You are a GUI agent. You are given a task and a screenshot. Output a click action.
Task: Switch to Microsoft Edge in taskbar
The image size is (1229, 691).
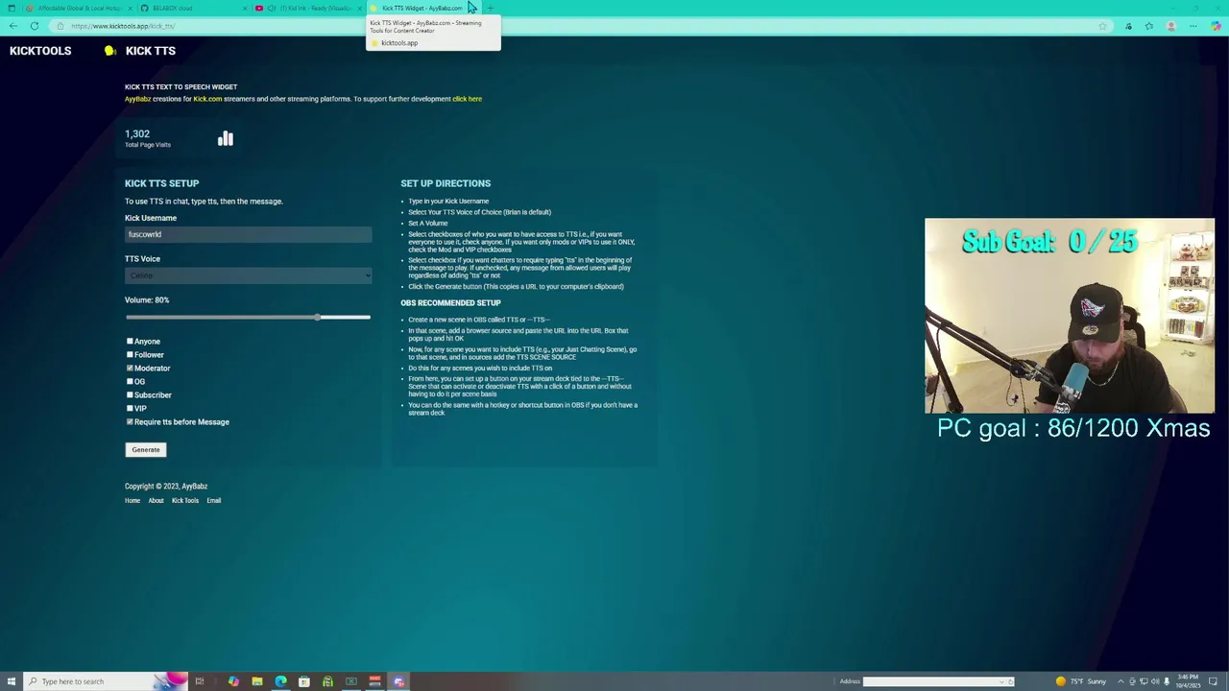point(280,681)
